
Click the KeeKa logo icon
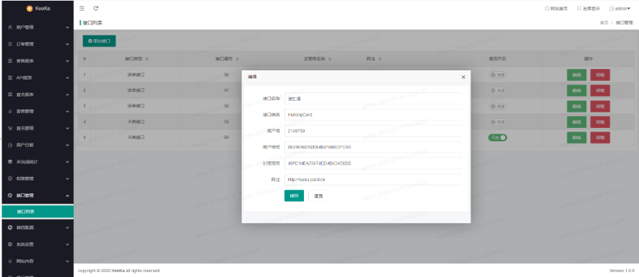[x=29, y=8]
